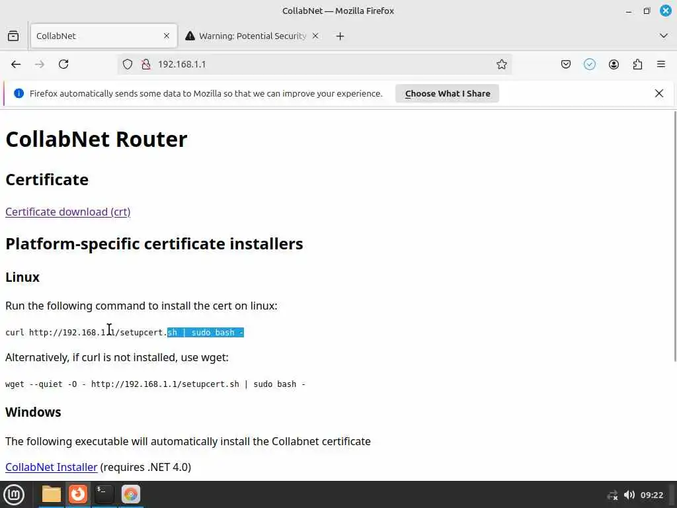Open the tracking protection shield icon

click(128, 64)
